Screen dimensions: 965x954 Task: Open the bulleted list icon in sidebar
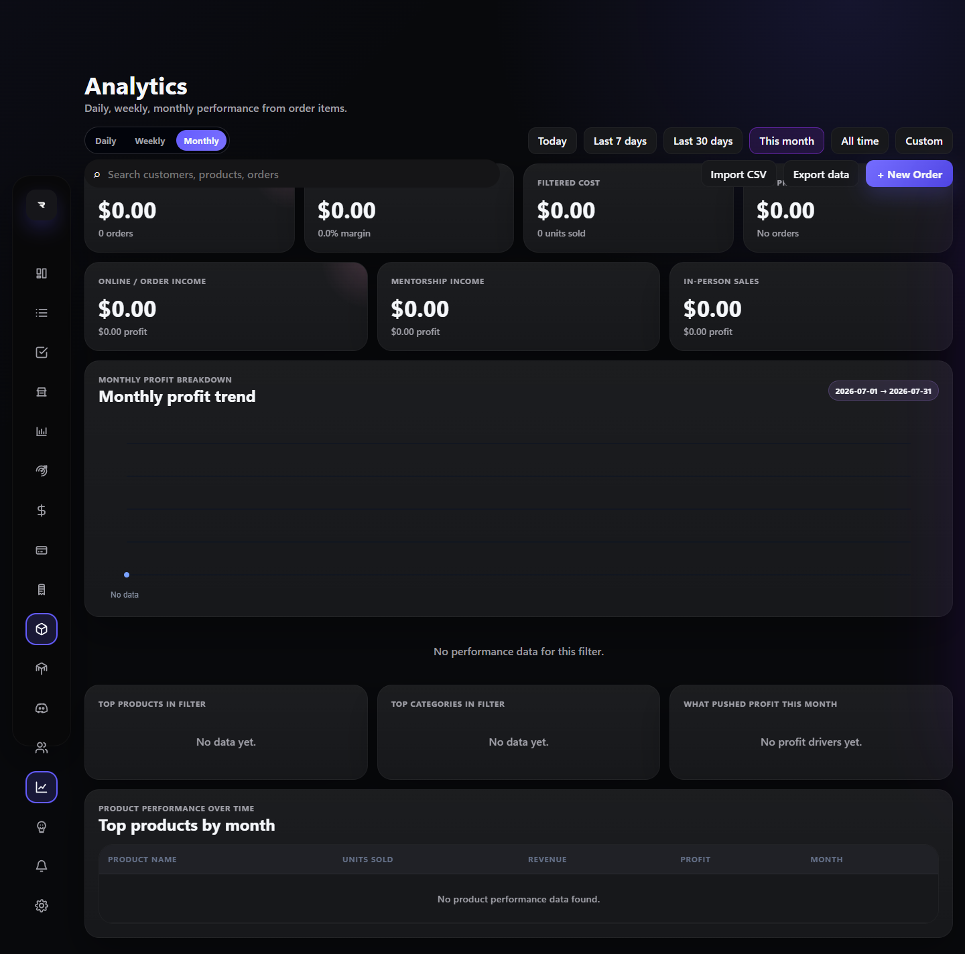tap(42, 313)
